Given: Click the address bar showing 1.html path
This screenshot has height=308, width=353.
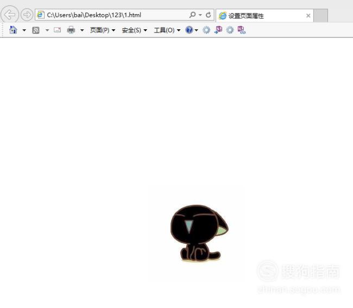Looking at the screenshot, I should (124, 15).
